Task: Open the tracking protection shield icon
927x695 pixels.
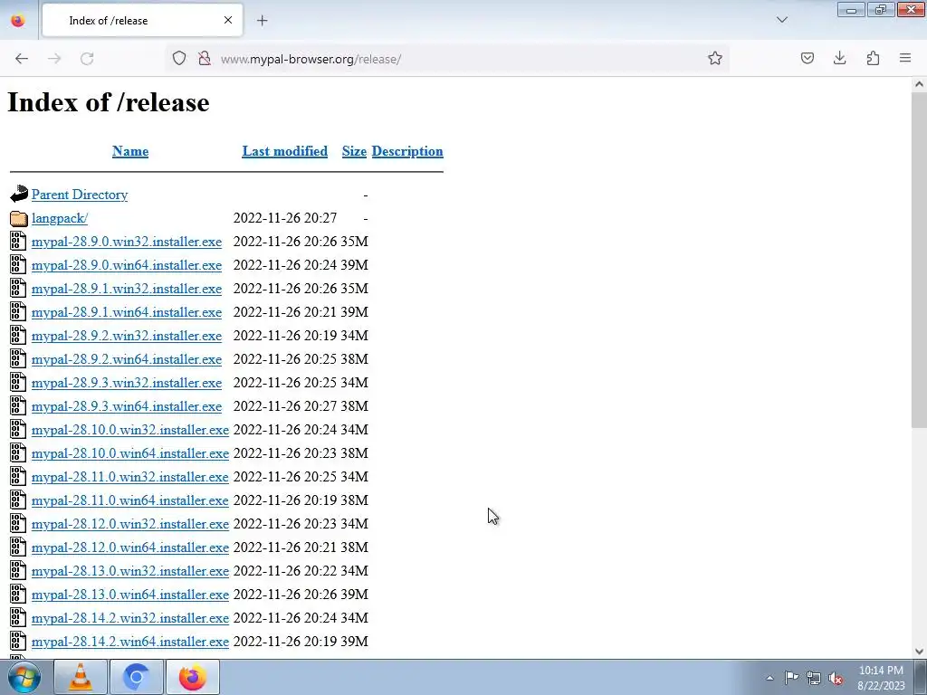Action: coord(179,59)
